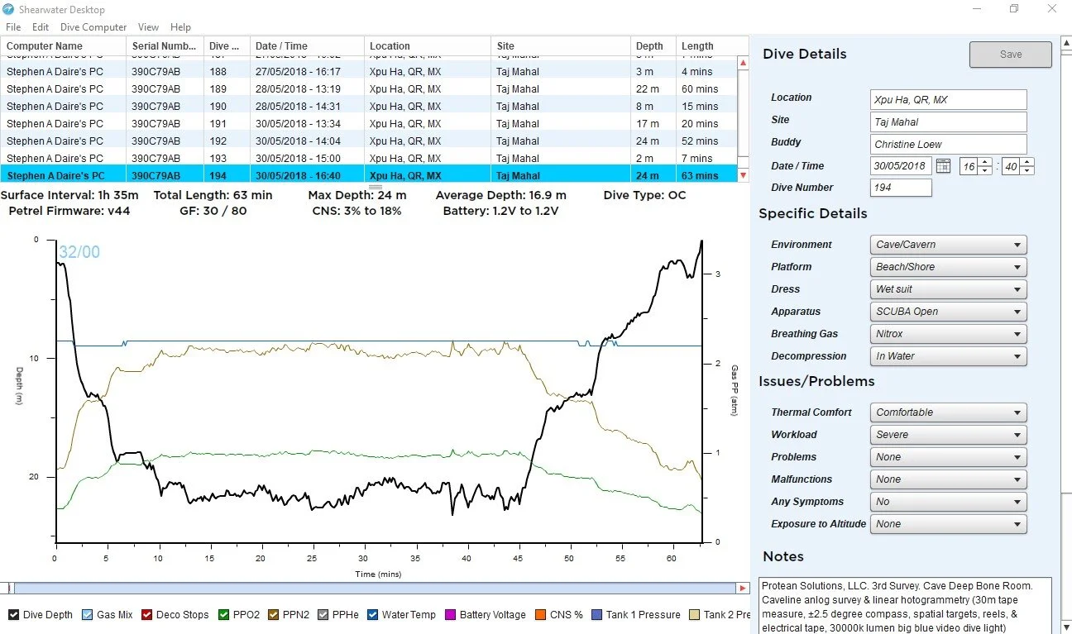Sort by the Location column header
This screenshot has width=1072, height=634.
(427, 46)
